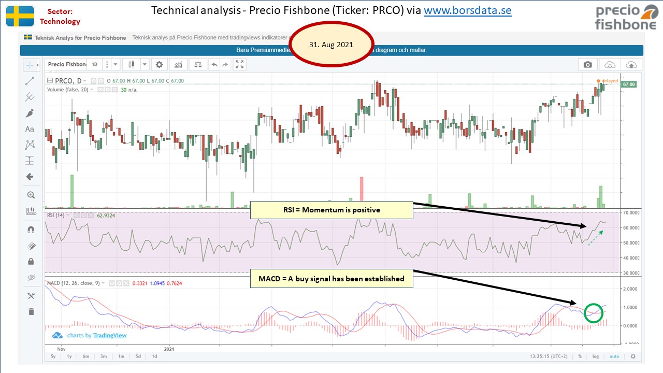663x373 pixels.
Task: Select the prediction and measurement tool
Action: pos(30,161)
